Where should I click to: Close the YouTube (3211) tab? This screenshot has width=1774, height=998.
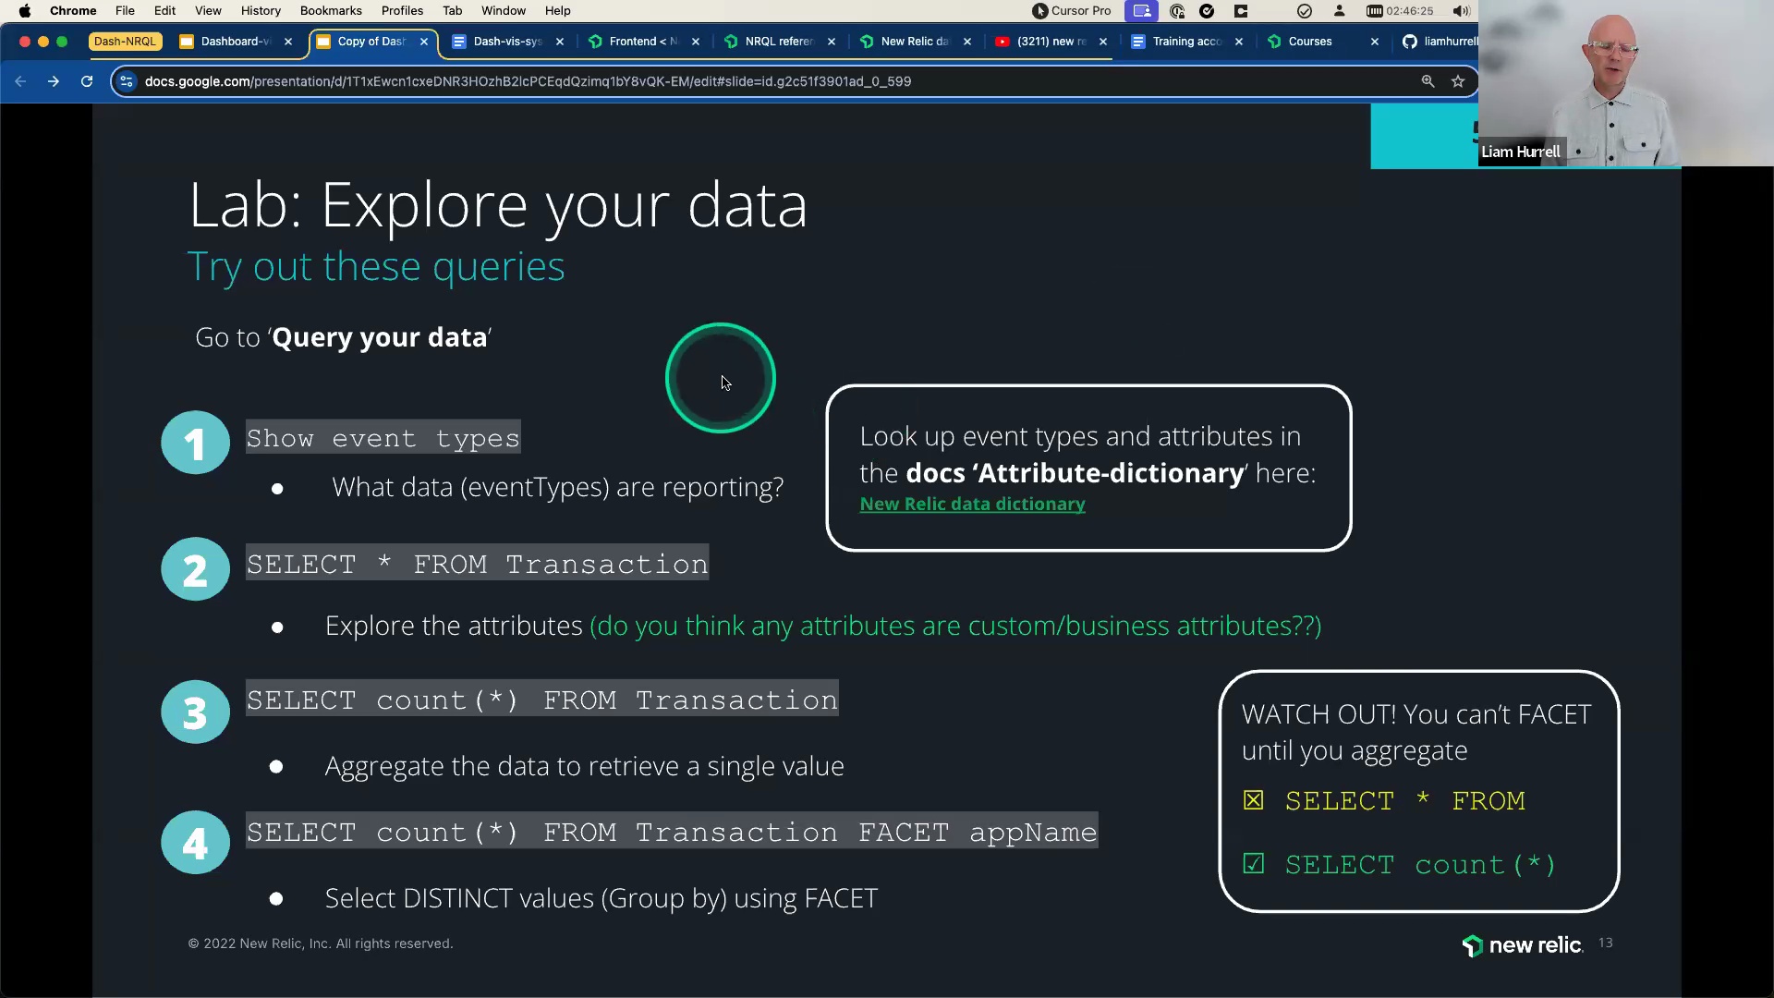pyautogui.click(x=1103, y=42)
